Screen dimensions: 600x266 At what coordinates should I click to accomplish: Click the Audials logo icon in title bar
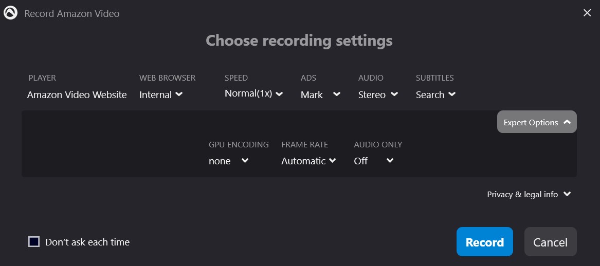pos(10,13)
